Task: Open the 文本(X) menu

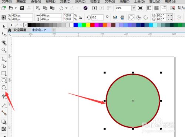Action: (110, 1)
